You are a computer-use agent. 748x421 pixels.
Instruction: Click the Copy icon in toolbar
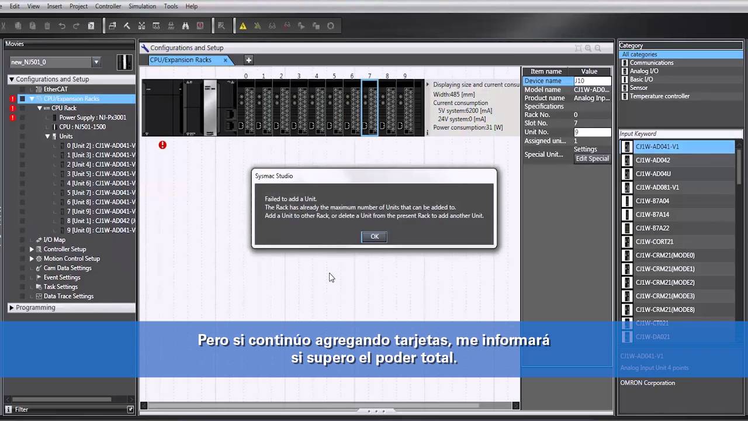[18, 26]
